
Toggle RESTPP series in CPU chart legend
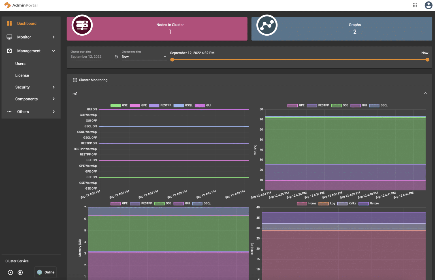[x=318, y=105]
